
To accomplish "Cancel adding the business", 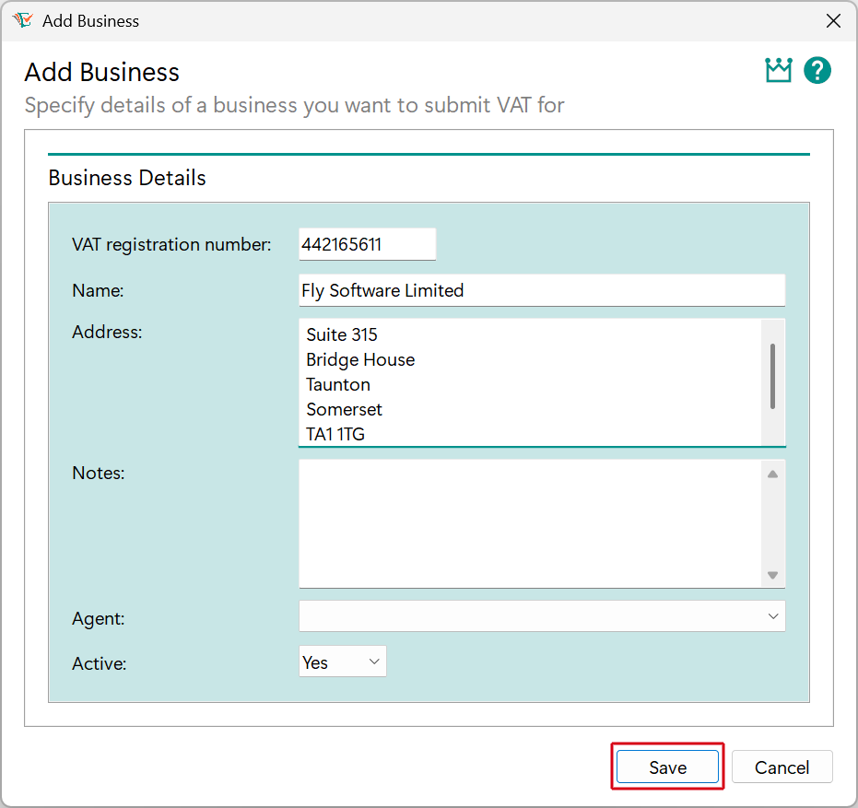I will pyautogui.click(x=782, y=767).
